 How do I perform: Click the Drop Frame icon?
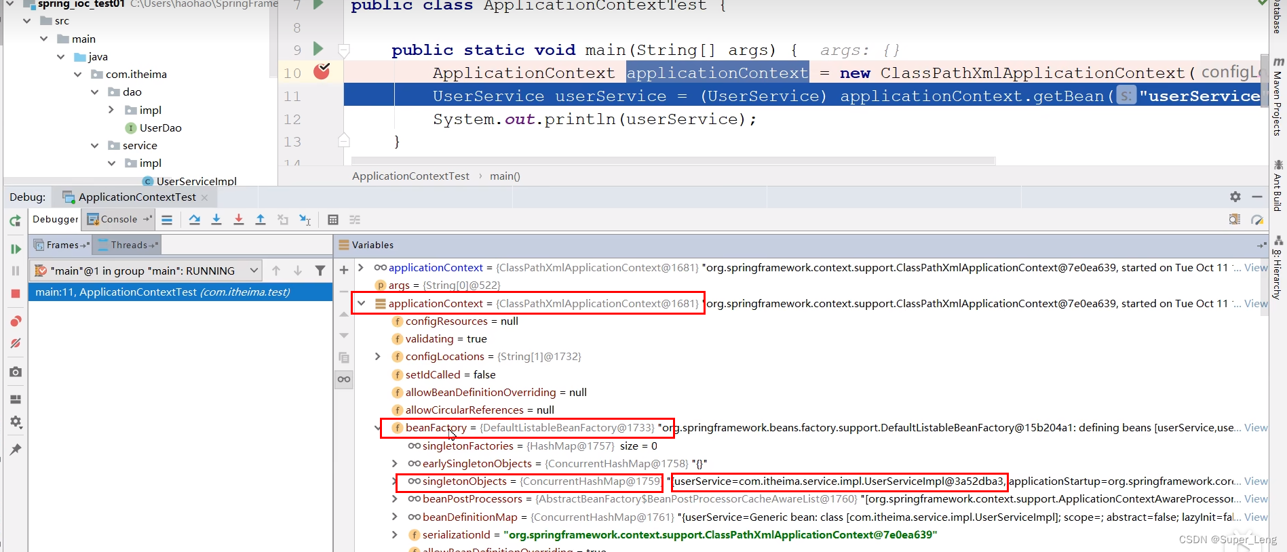point(283,220)
